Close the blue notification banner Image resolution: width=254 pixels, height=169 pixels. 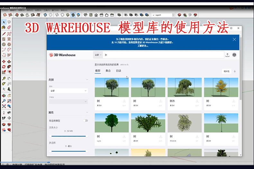click(234, 39)
